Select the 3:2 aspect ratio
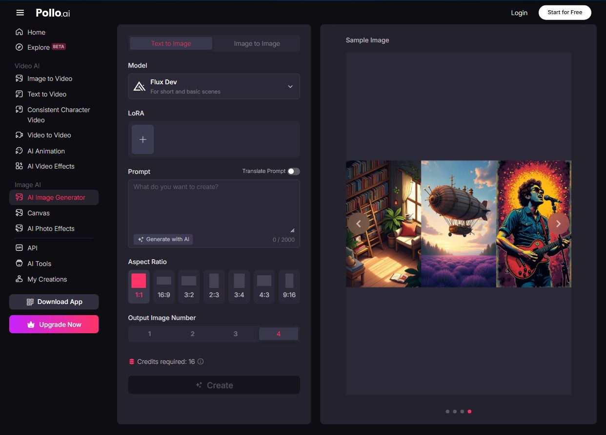 pyautogui.click(x=189, y=286)
